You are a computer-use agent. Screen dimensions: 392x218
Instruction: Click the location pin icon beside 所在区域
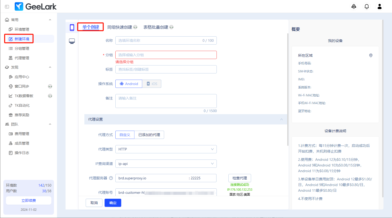click(371, 55)
